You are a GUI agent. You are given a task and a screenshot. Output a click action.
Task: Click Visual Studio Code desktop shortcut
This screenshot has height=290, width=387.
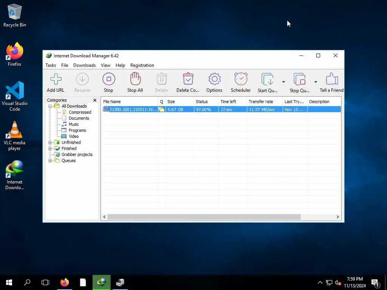15,96
